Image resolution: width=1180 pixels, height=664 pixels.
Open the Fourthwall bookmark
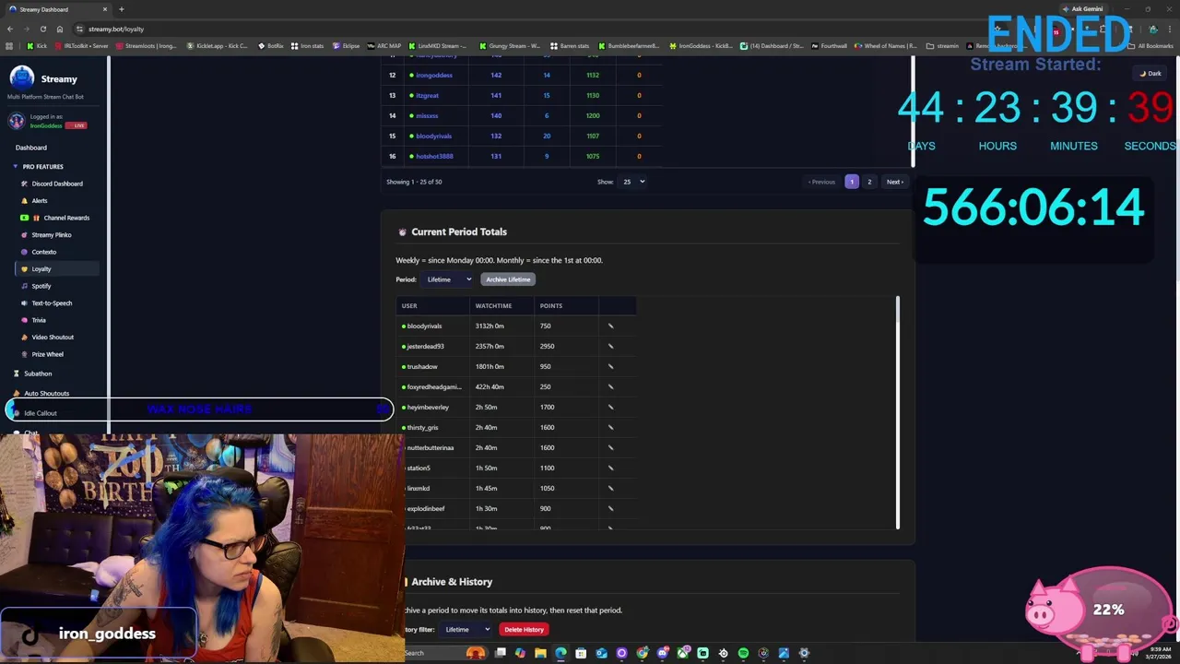point(829,45)
